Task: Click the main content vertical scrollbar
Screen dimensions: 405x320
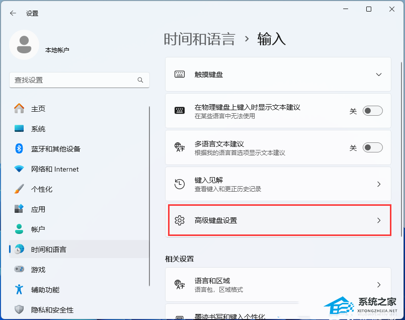Action: click(401, 148)
